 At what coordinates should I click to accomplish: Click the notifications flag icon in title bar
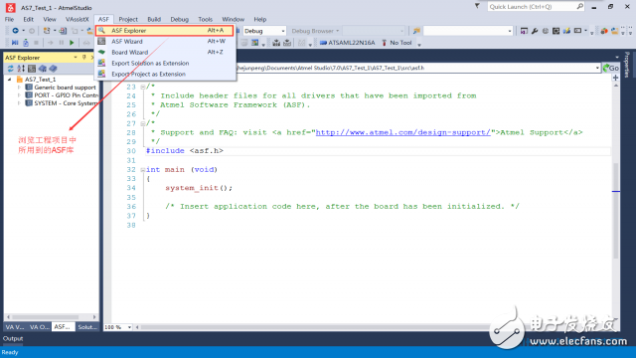point(477,6)
